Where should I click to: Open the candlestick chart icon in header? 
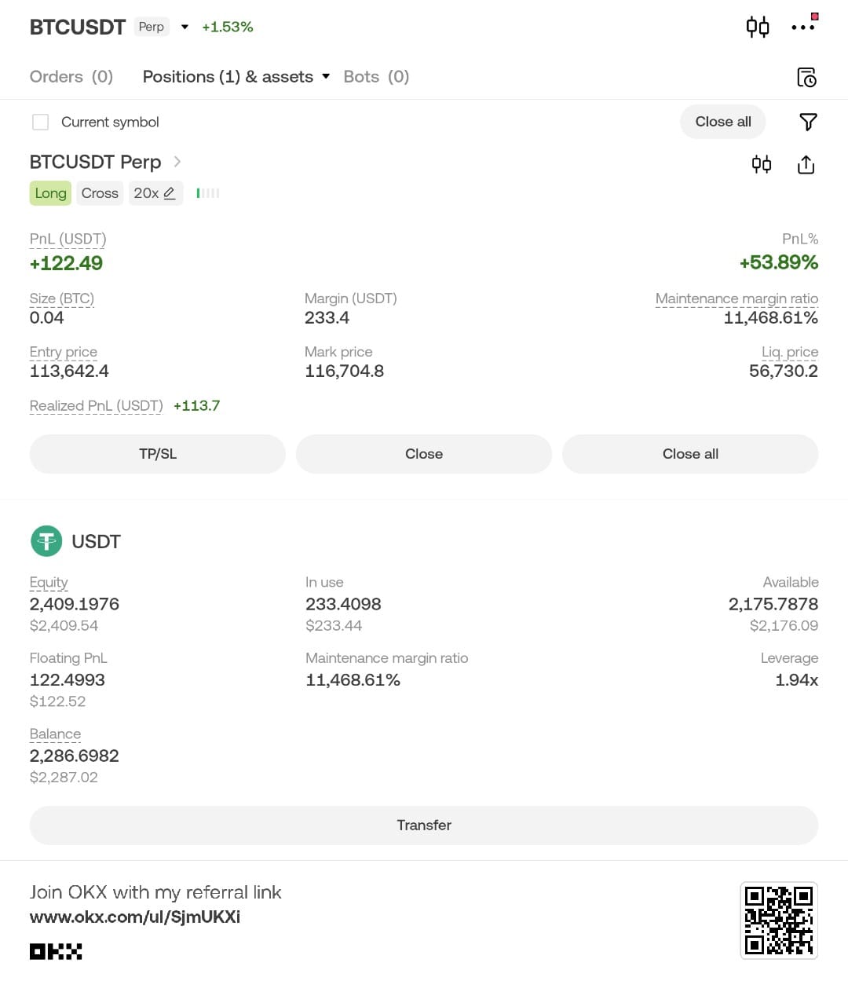click(x=758, y=27)
